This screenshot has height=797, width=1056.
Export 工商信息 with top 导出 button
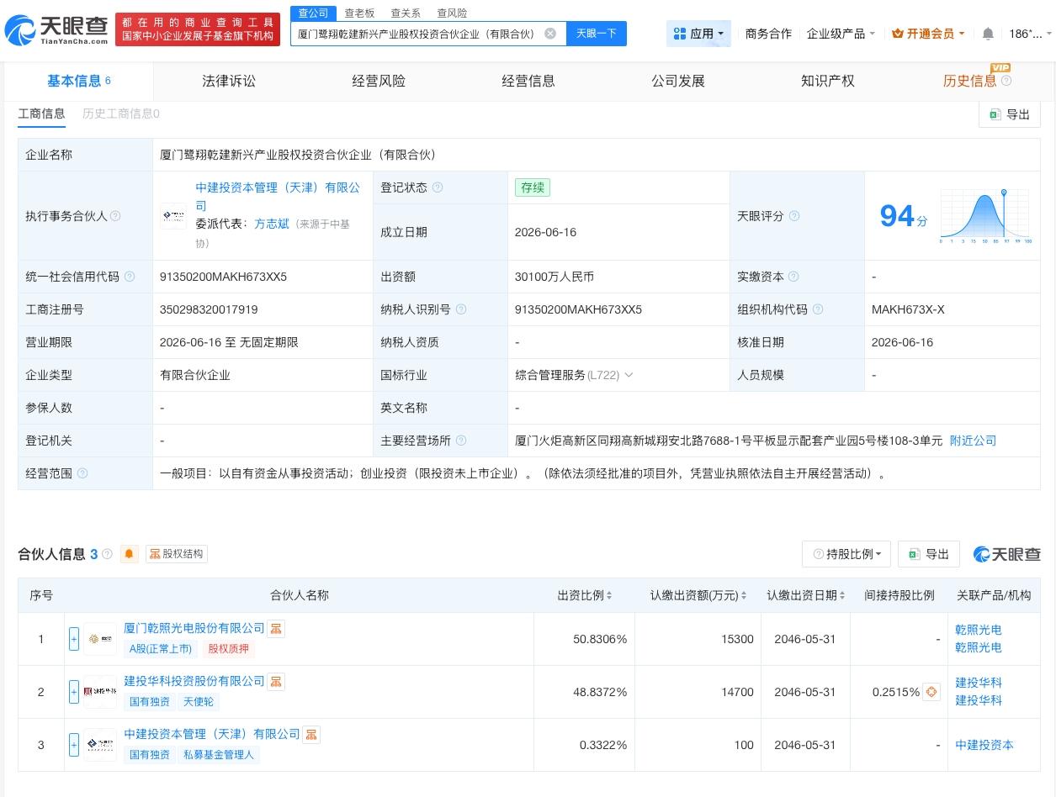point(1010,114)
